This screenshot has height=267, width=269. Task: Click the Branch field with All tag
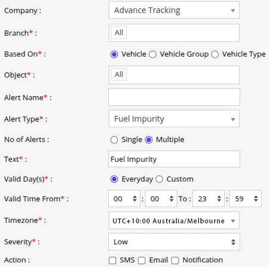coord(174,33)
